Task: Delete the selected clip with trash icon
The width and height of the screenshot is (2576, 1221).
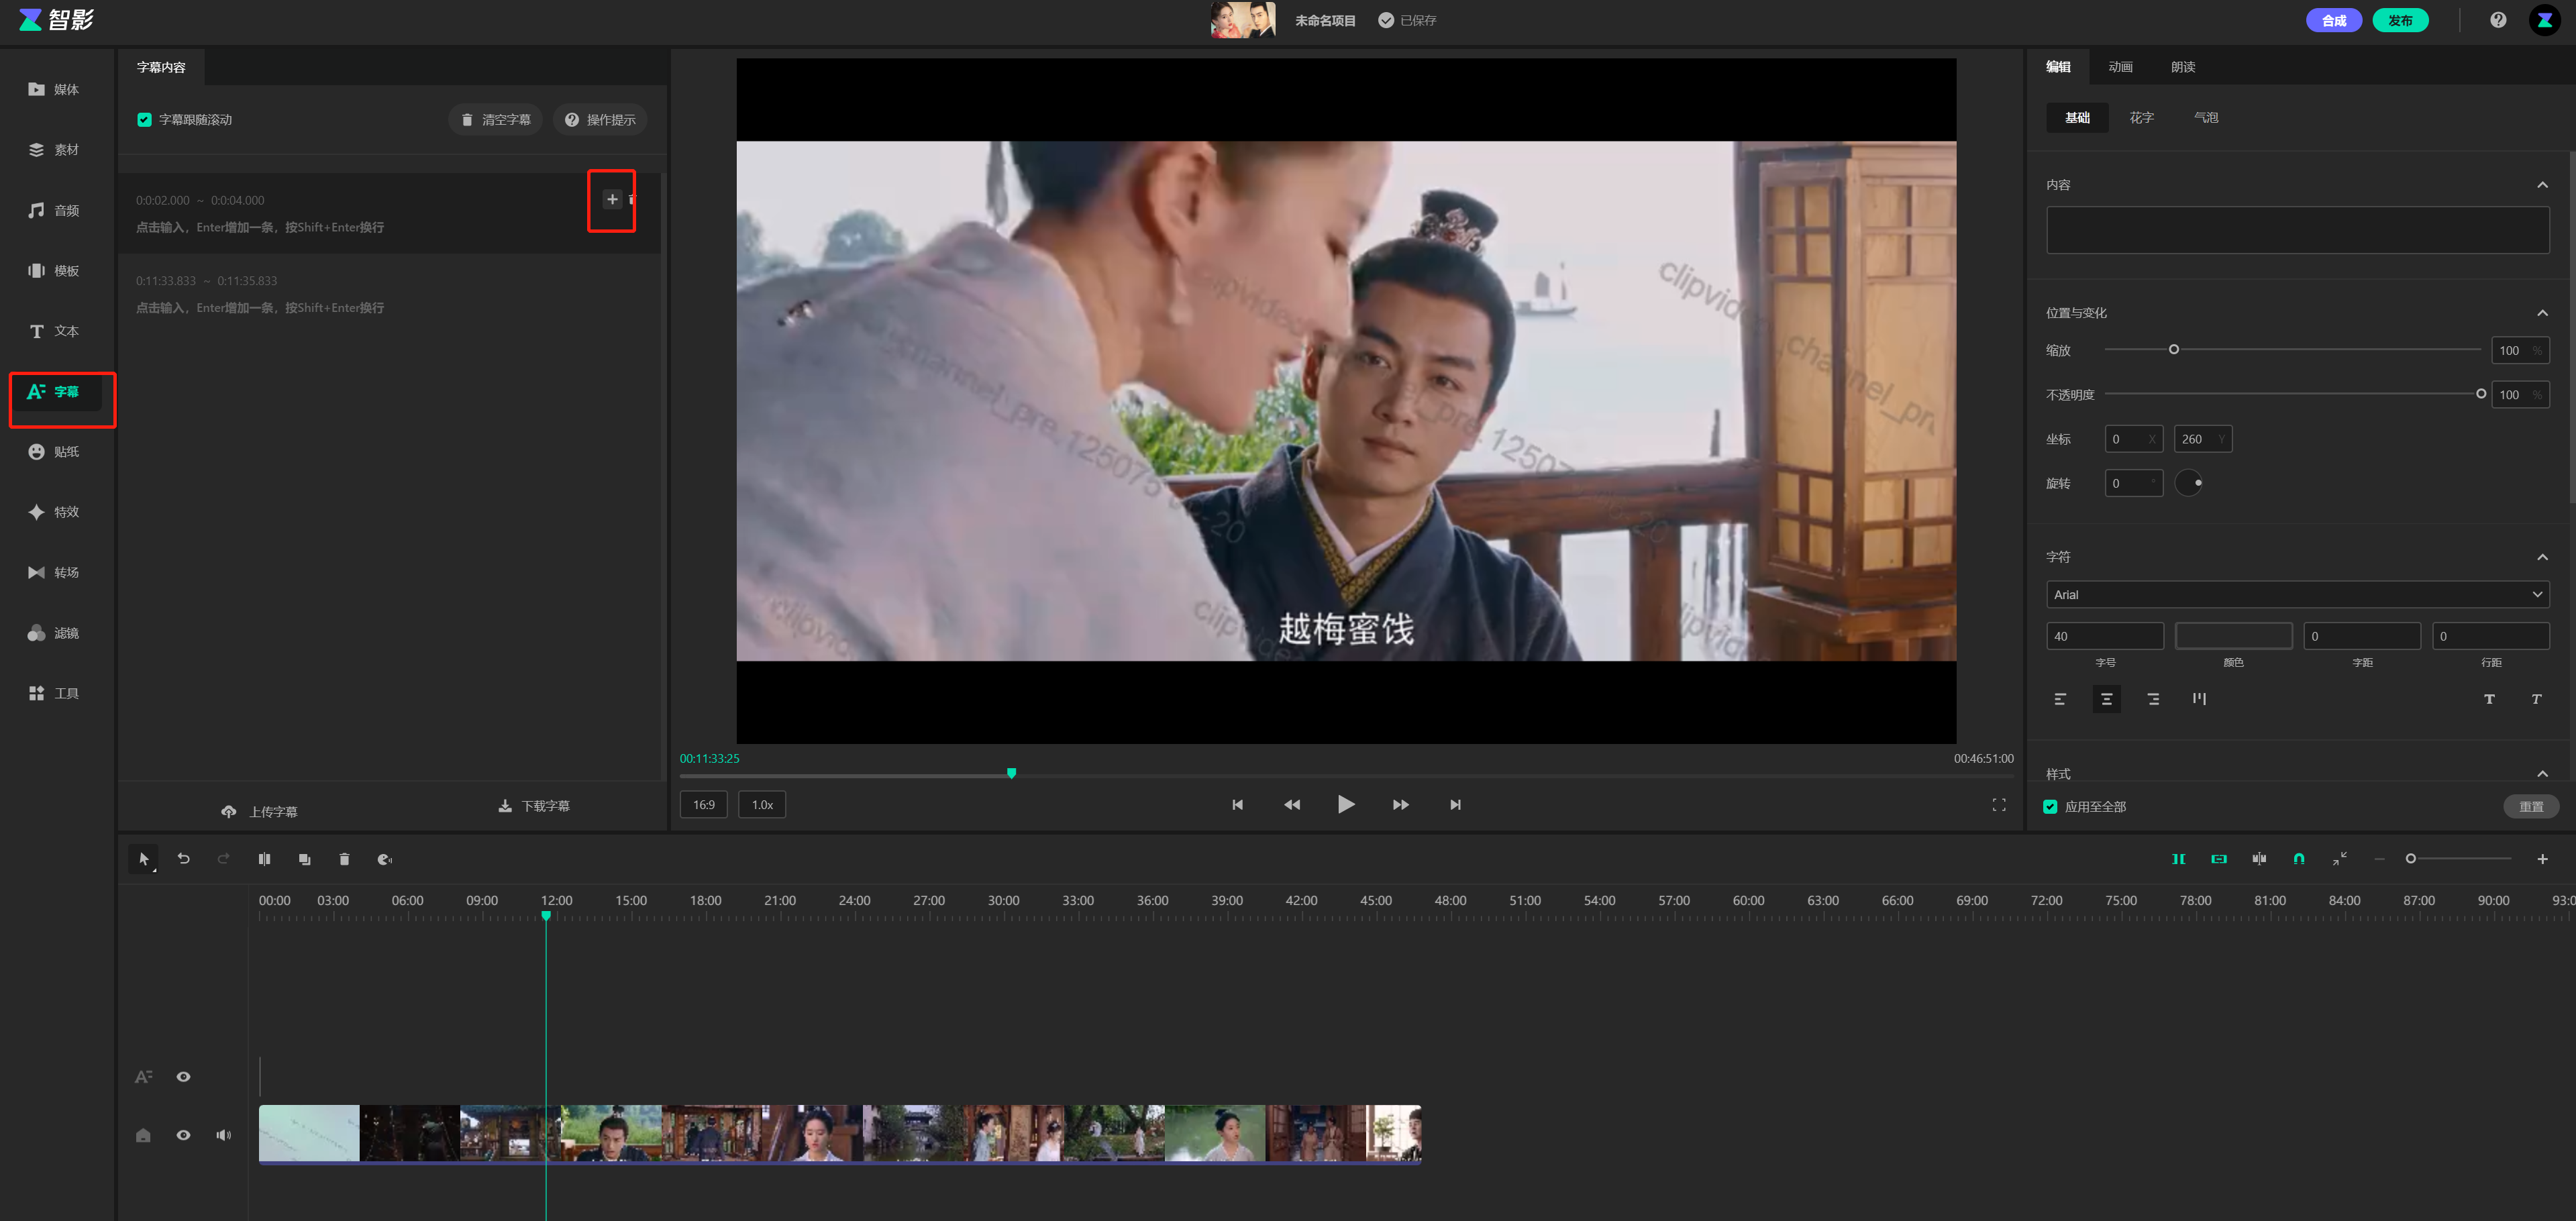Action: (x=344, y=859)
